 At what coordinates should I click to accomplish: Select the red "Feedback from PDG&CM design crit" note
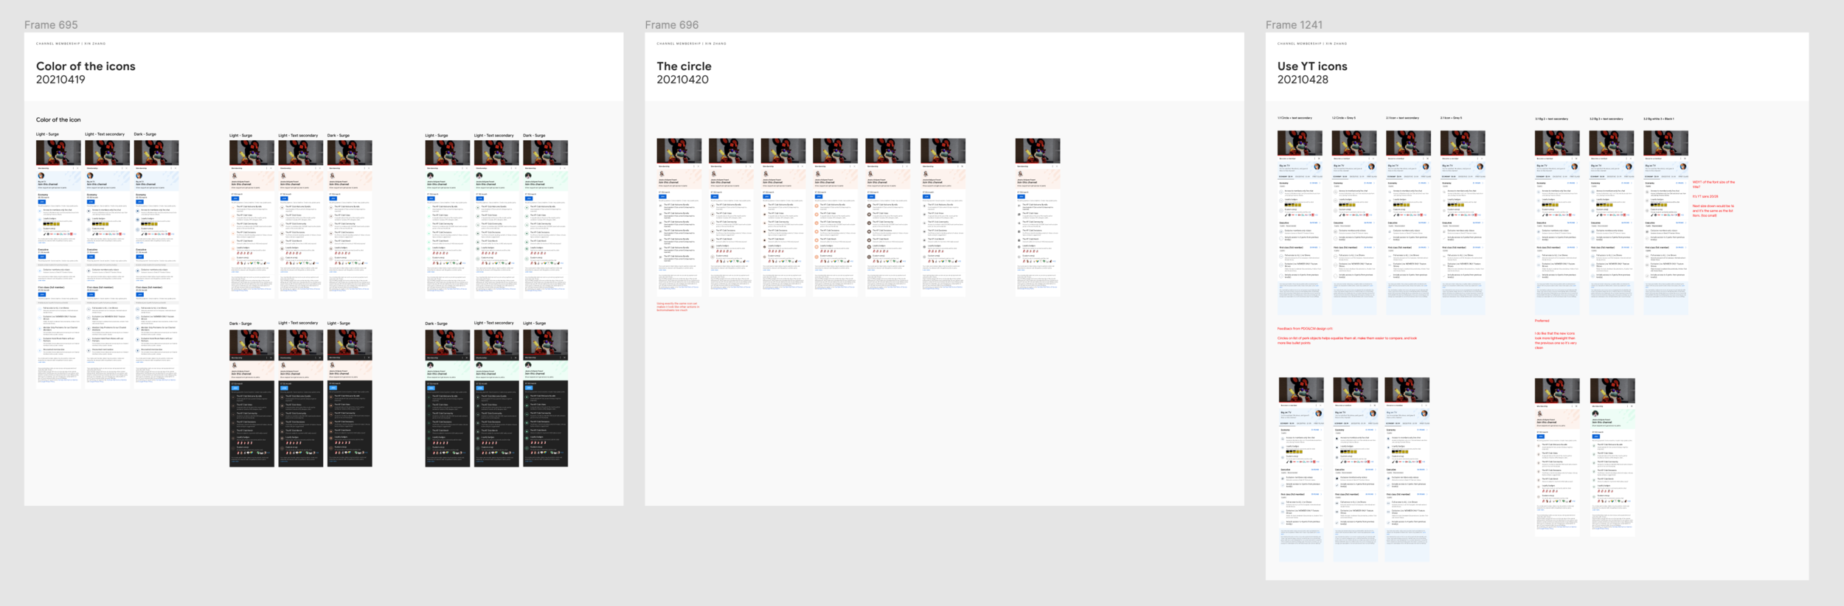(1305, 329)
